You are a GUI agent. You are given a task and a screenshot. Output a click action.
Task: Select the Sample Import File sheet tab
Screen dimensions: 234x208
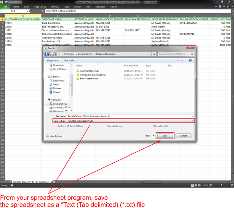point(31,182)
